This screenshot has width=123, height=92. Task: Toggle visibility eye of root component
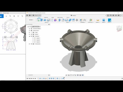point(30,27)
